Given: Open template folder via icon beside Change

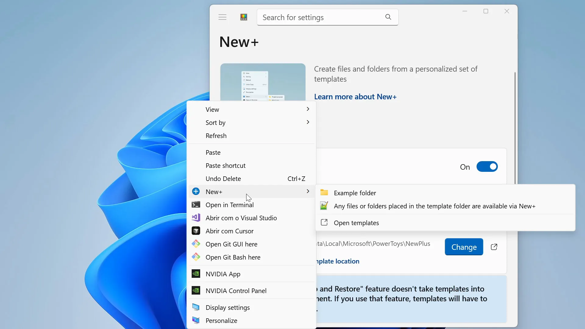Looking at the screenshot, I should 494,247.
